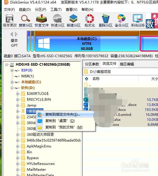Choose 复制到"桌面"(D) menu entry

coord(65,121)
